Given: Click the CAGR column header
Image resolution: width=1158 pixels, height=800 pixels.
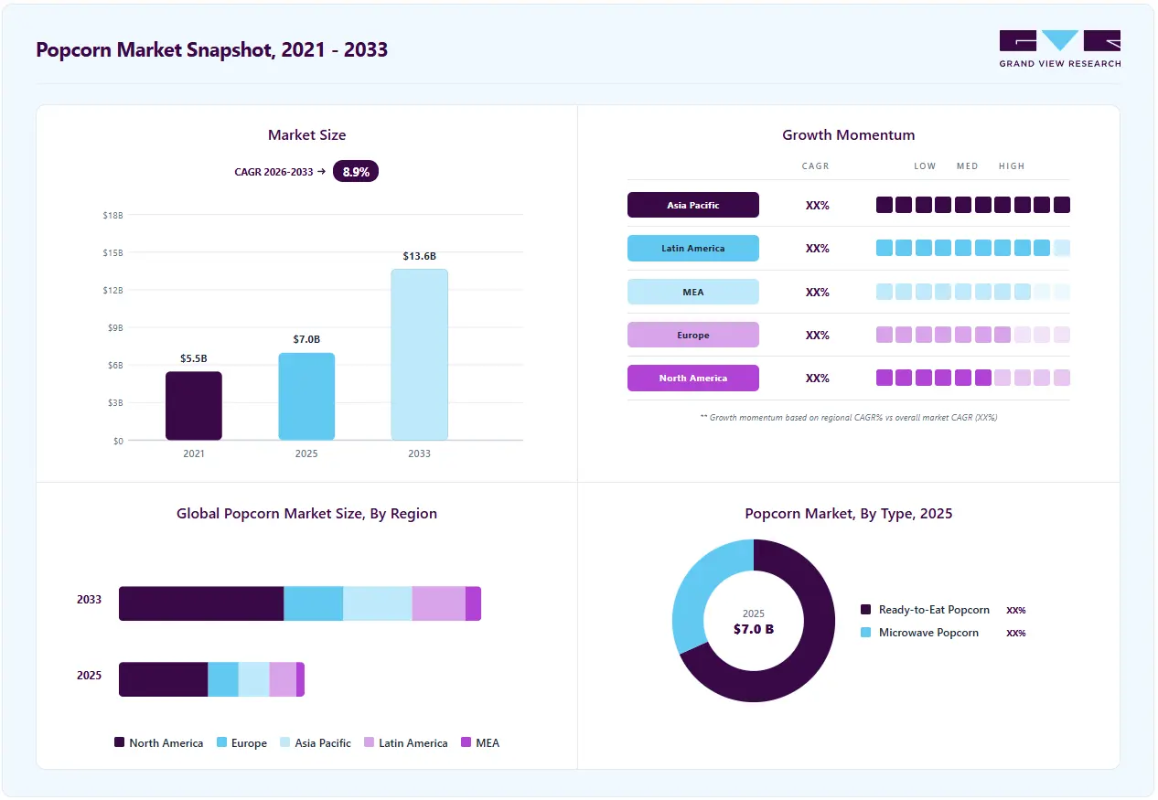Looking at the screenshot, I should click(815, 166).
